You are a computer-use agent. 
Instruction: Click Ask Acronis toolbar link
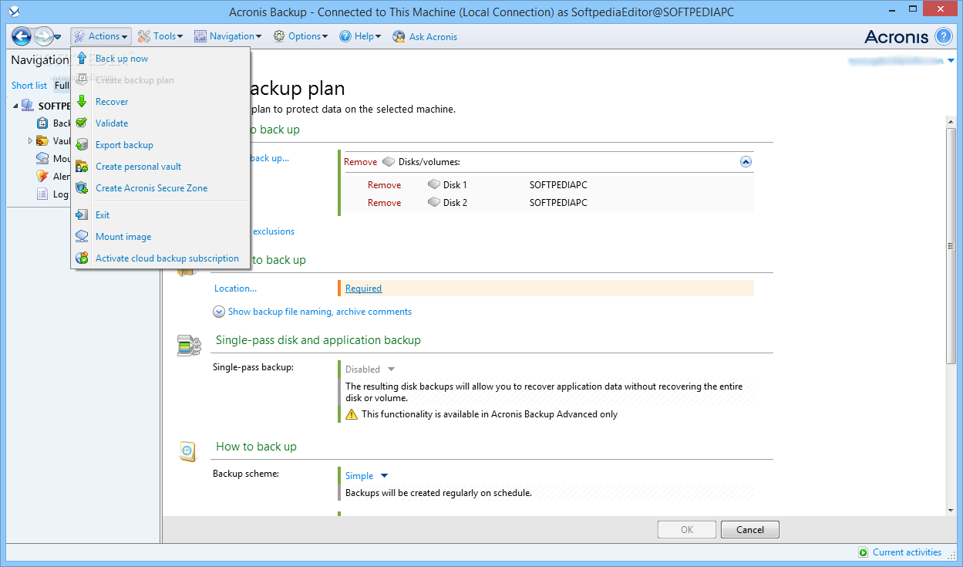coord(433,36)
